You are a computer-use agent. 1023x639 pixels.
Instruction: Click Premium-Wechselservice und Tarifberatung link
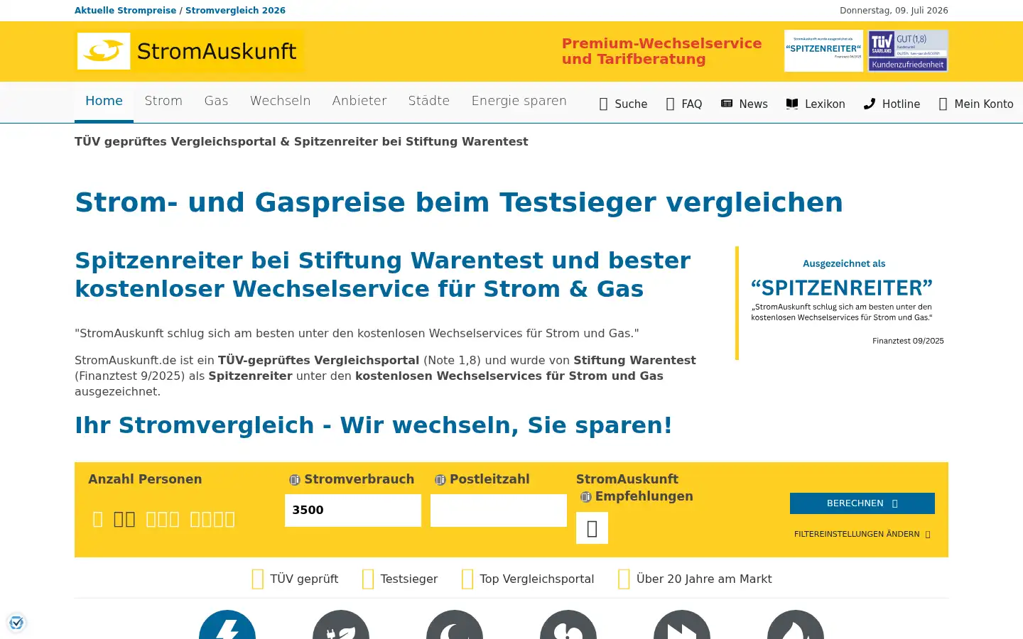(x=661, y=51)
